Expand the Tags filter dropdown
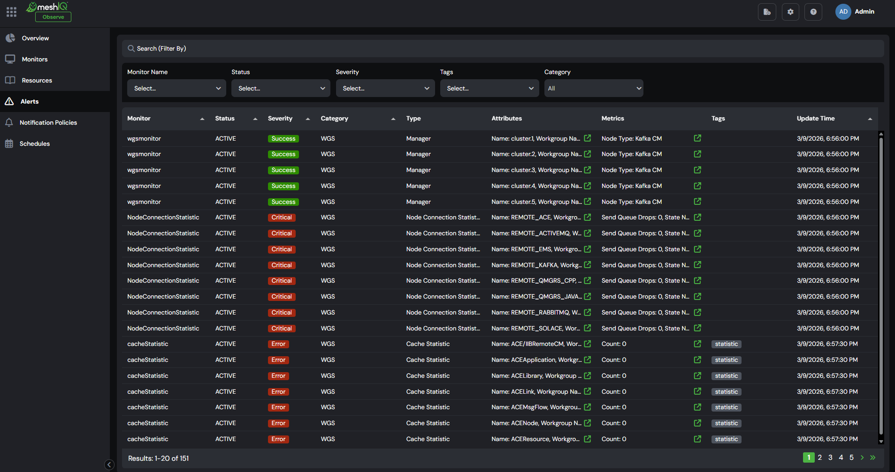The height and width of the screenshot is (472, 895). tap(490, 88)
